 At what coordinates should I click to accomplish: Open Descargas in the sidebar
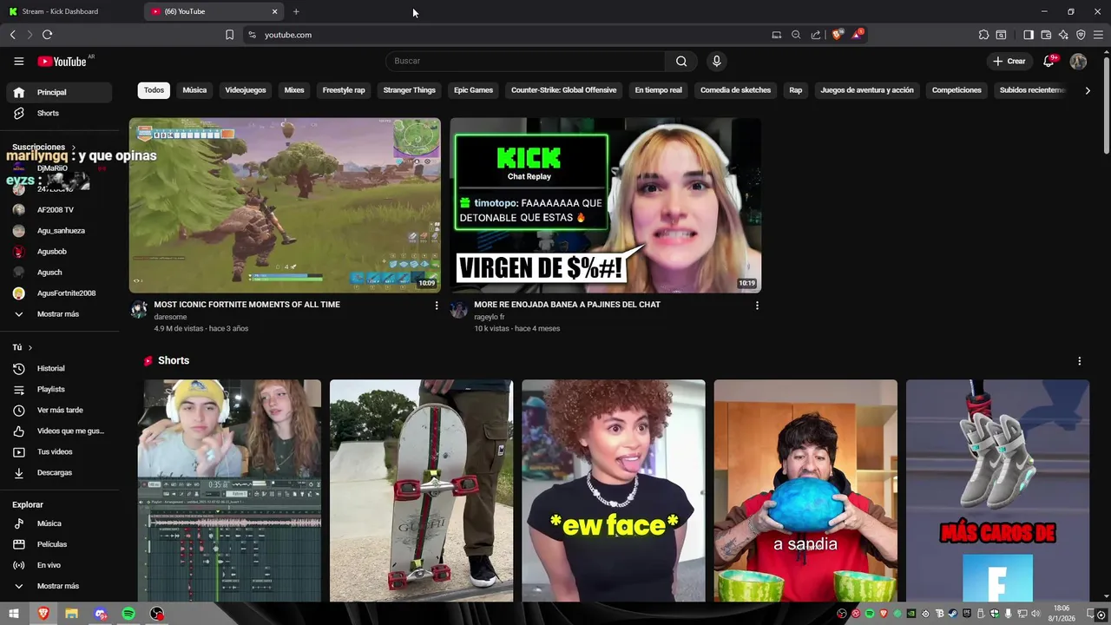point(60,473)
